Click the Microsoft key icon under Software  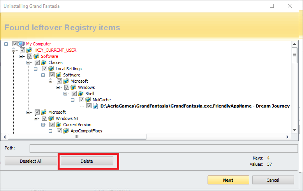click(x=66, y=81)
